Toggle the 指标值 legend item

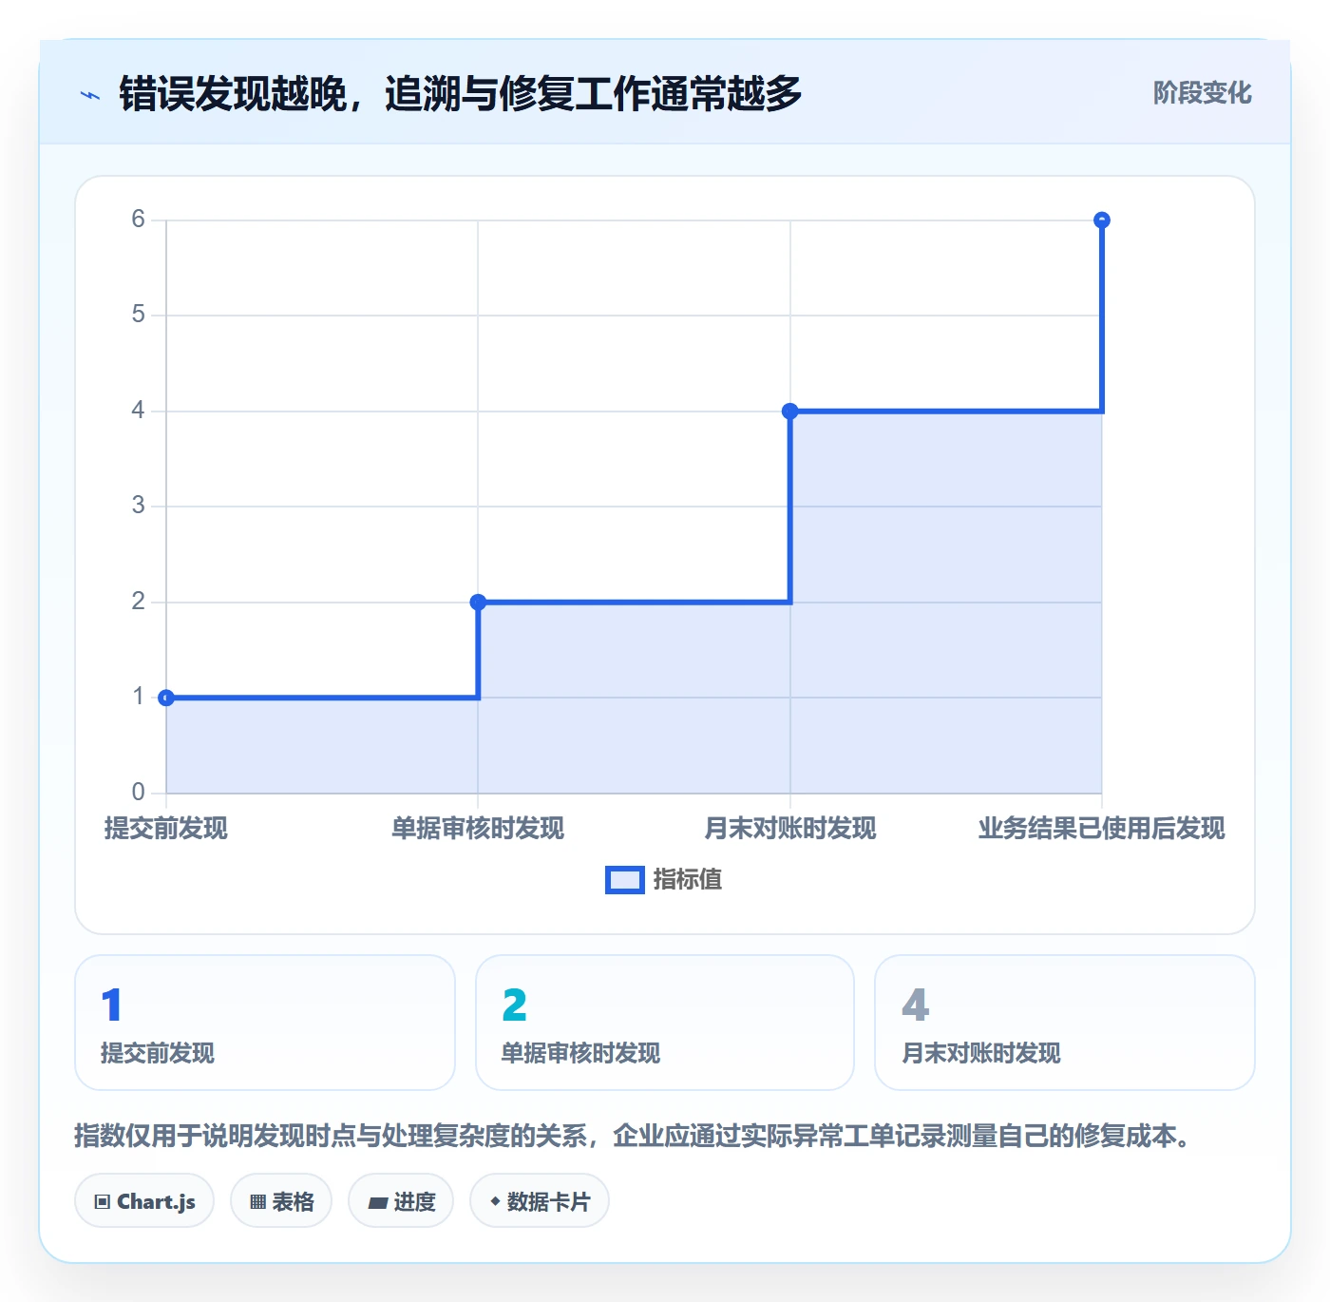(x=664, y=880)
